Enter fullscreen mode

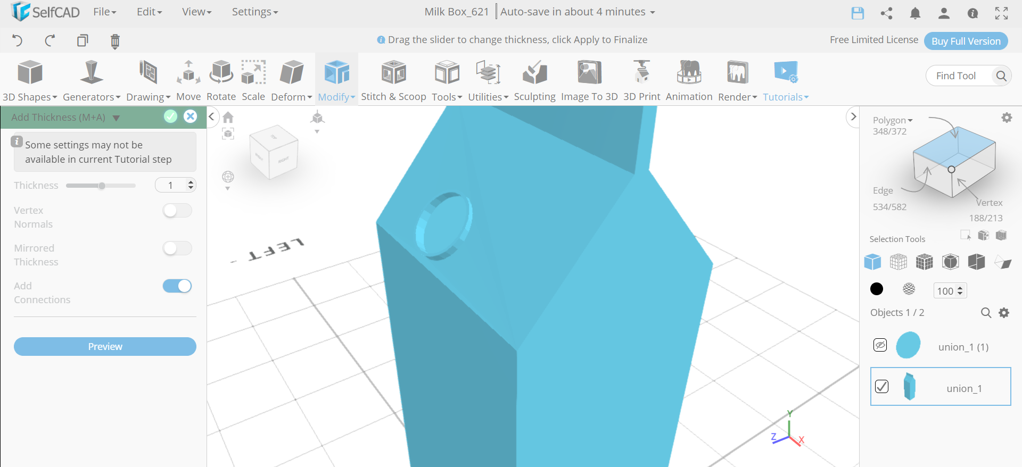coord(1001,13)
